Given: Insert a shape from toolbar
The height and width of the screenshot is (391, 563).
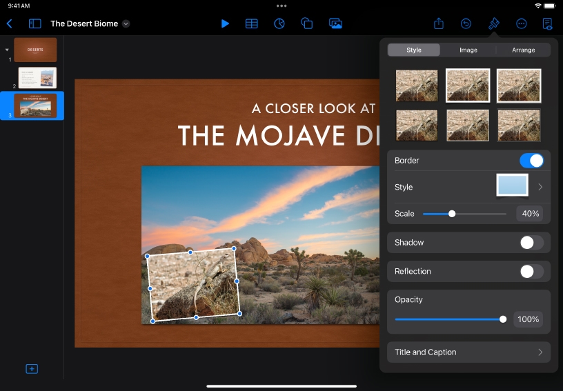Looking at the screenshot, I should (306, 23).
